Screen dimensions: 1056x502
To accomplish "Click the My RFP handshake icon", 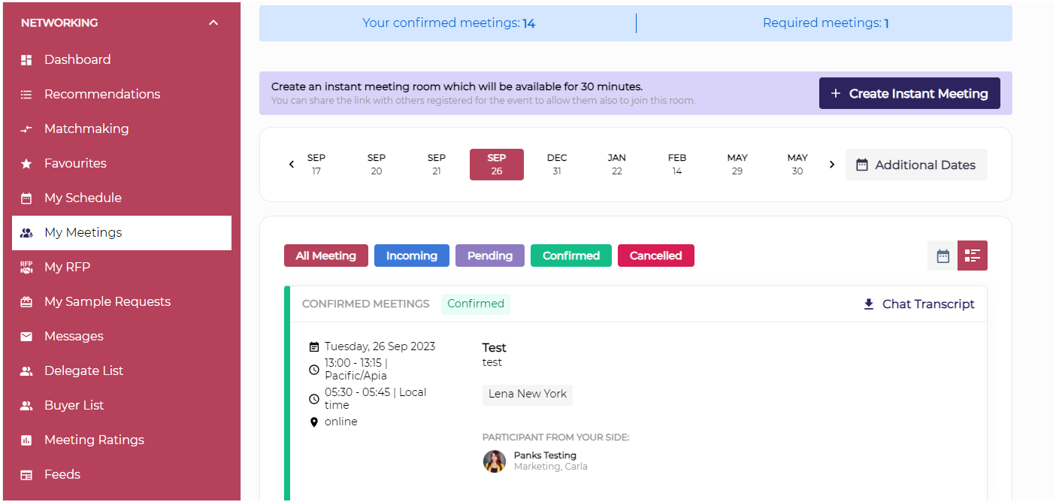I will coord(26,268).
